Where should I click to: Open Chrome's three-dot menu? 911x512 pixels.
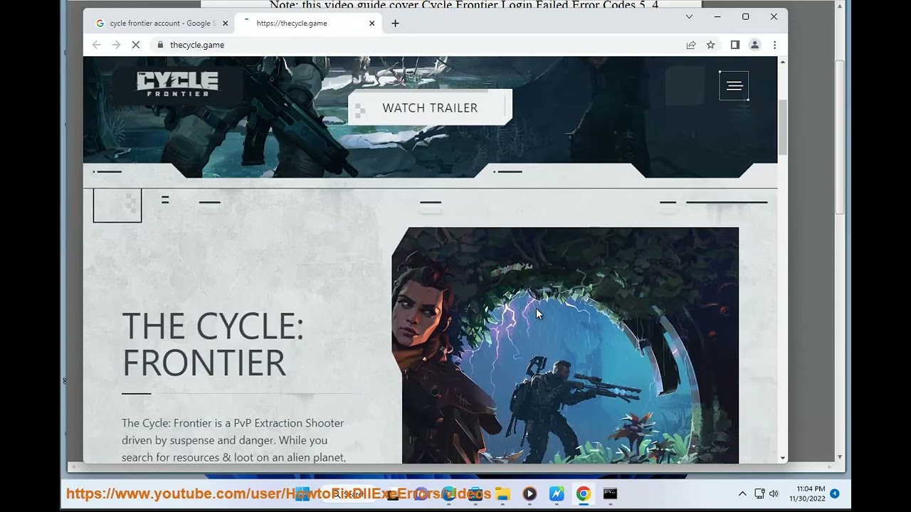tap(774, 45)
